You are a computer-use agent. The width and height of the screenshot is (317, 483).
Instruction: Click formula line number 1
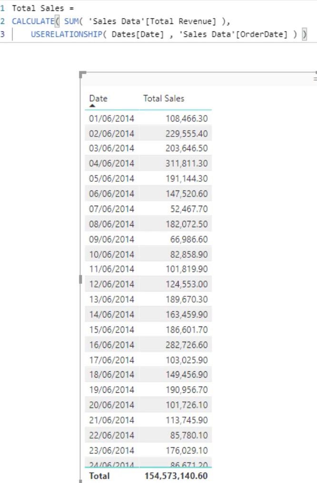tap(2, 8)
